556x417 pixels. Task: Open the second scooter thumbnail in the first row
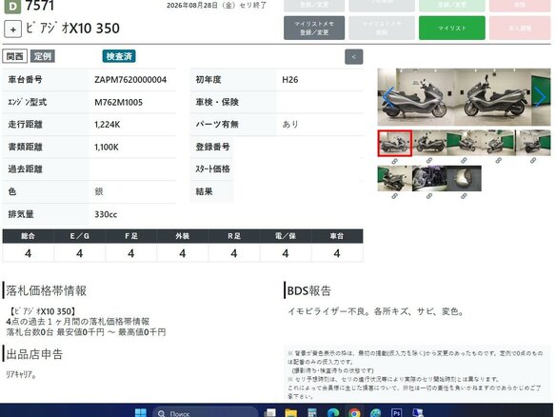coord(429,143)
